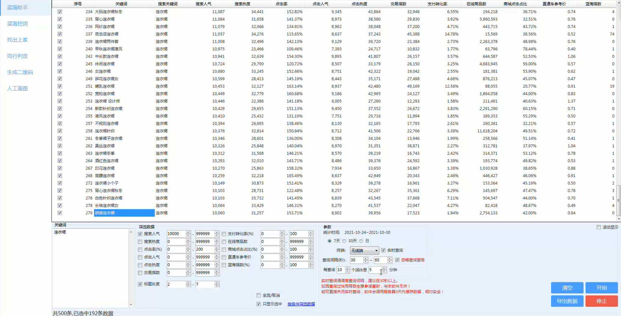Click the 导出数据 button
The width and height of the screenshot is (621, 316).
(567, 301)
